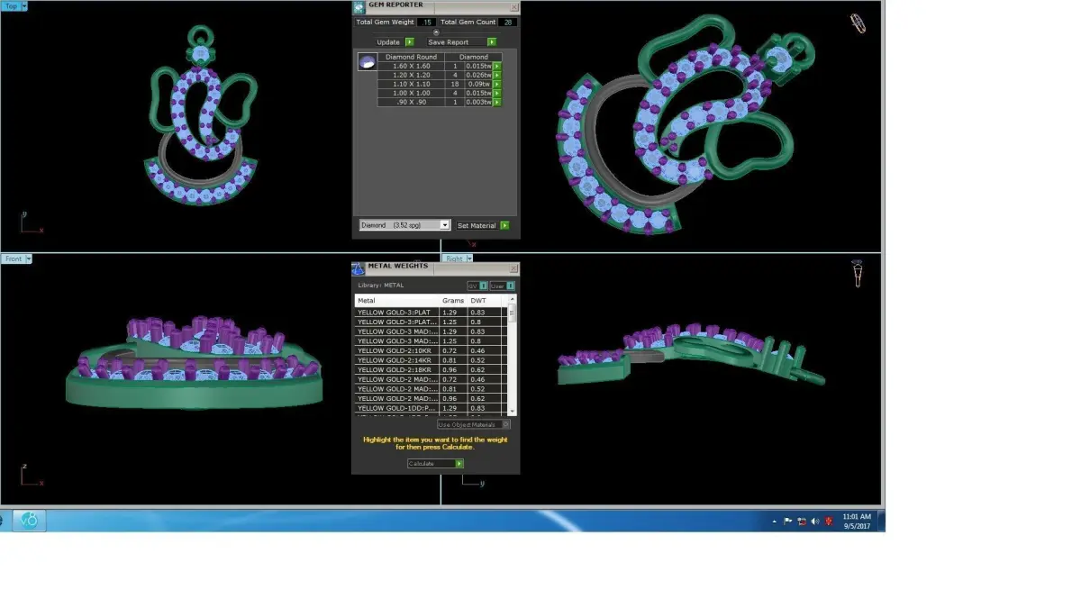Click the metal list scrollbar down arrow
Screen dimensions: 1081x608
click(x=513, y=412)
